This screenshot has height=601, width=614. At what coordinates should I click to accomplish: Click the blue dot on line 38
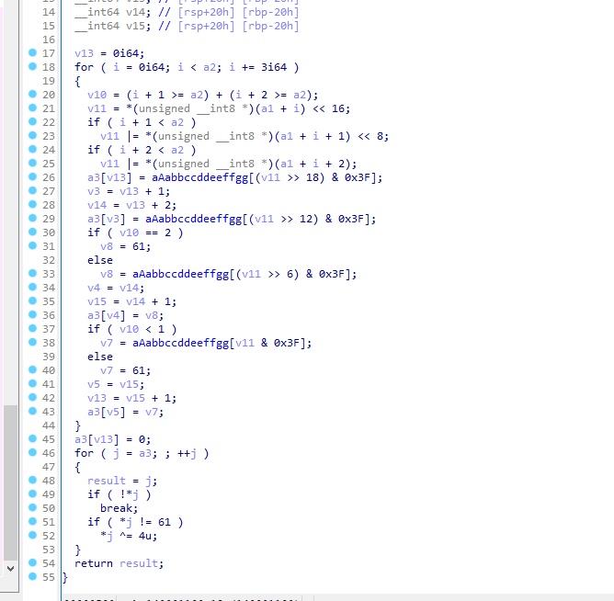(x=33, y=343)
